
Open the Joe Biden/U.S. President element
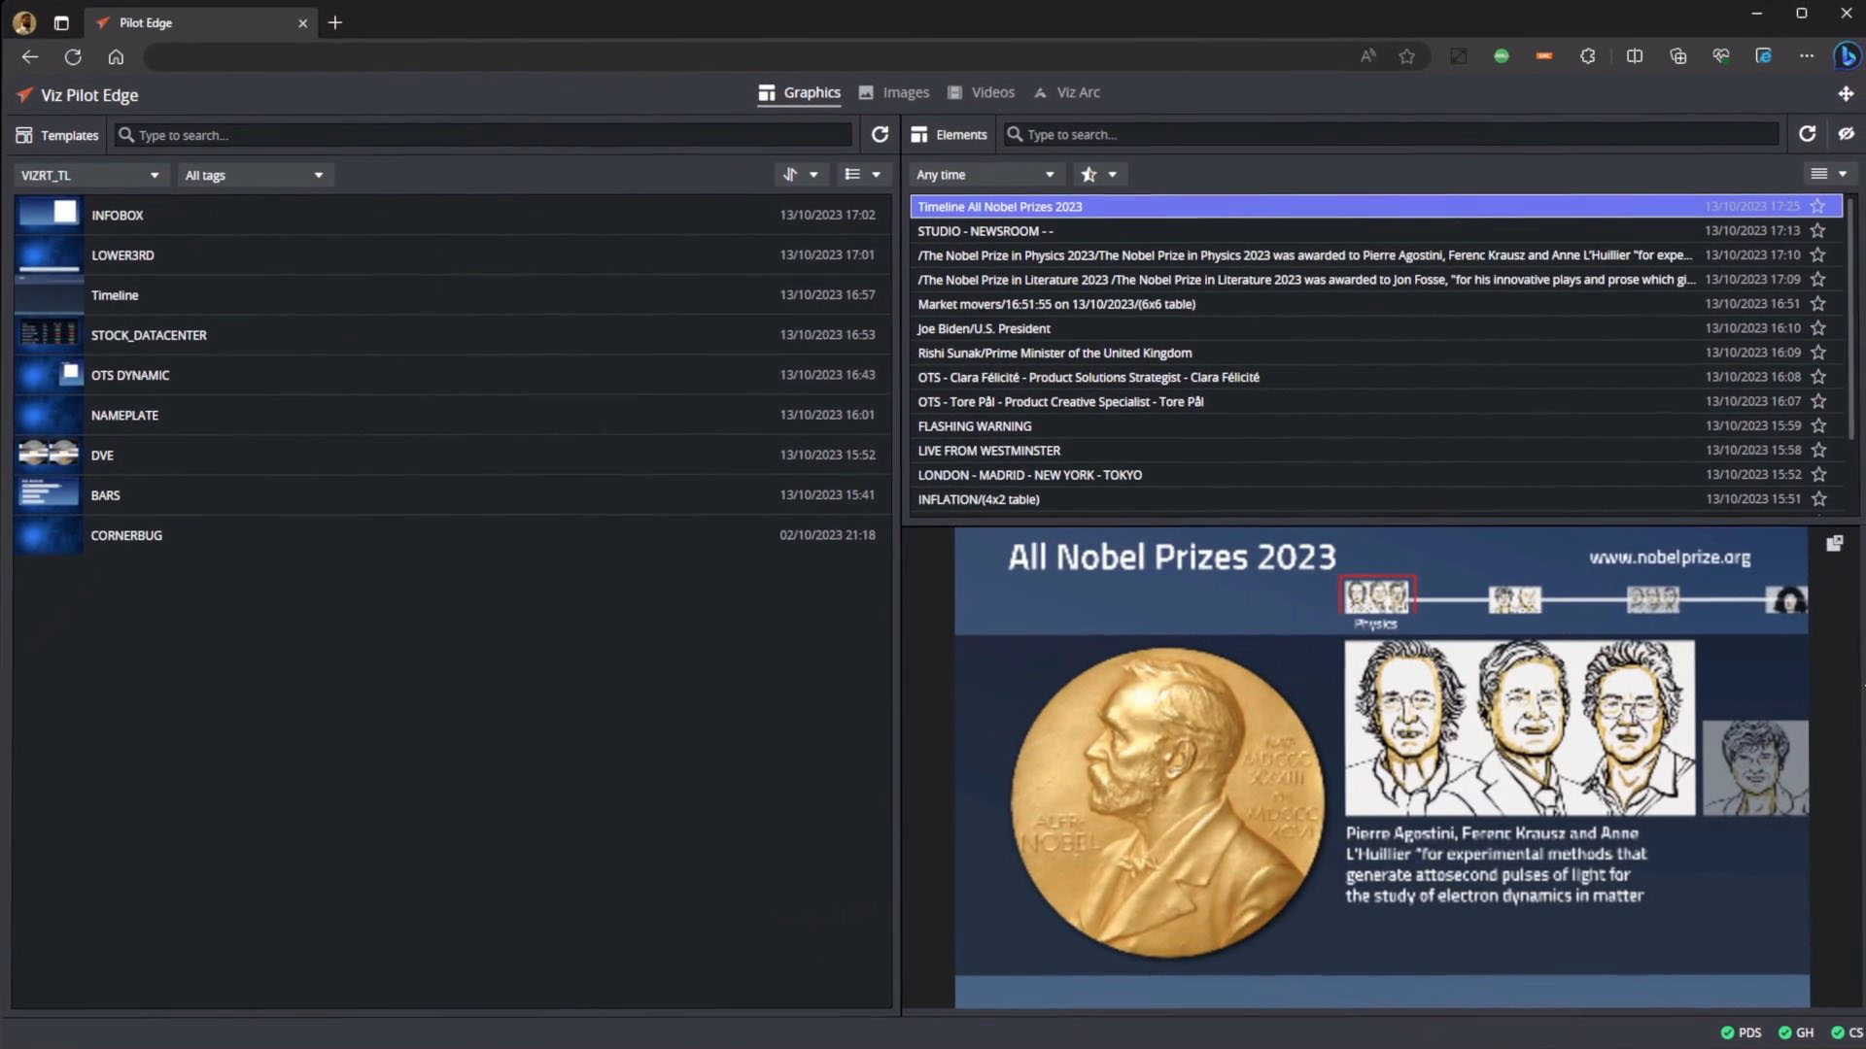pyautogui.click(x=1376, y=328)
